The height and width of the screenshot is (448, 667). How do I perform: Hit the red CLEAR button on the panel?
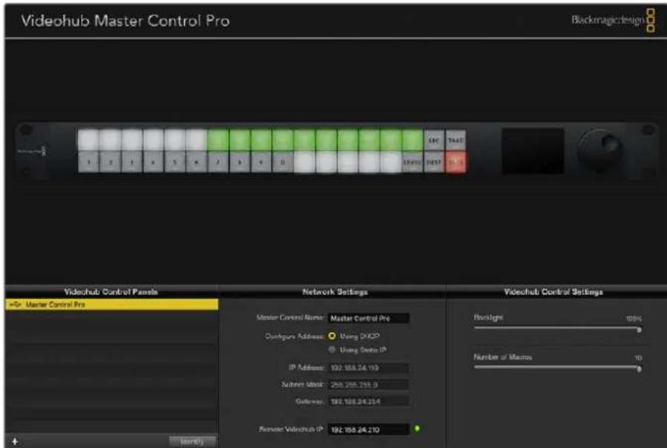tap(455, 162)
